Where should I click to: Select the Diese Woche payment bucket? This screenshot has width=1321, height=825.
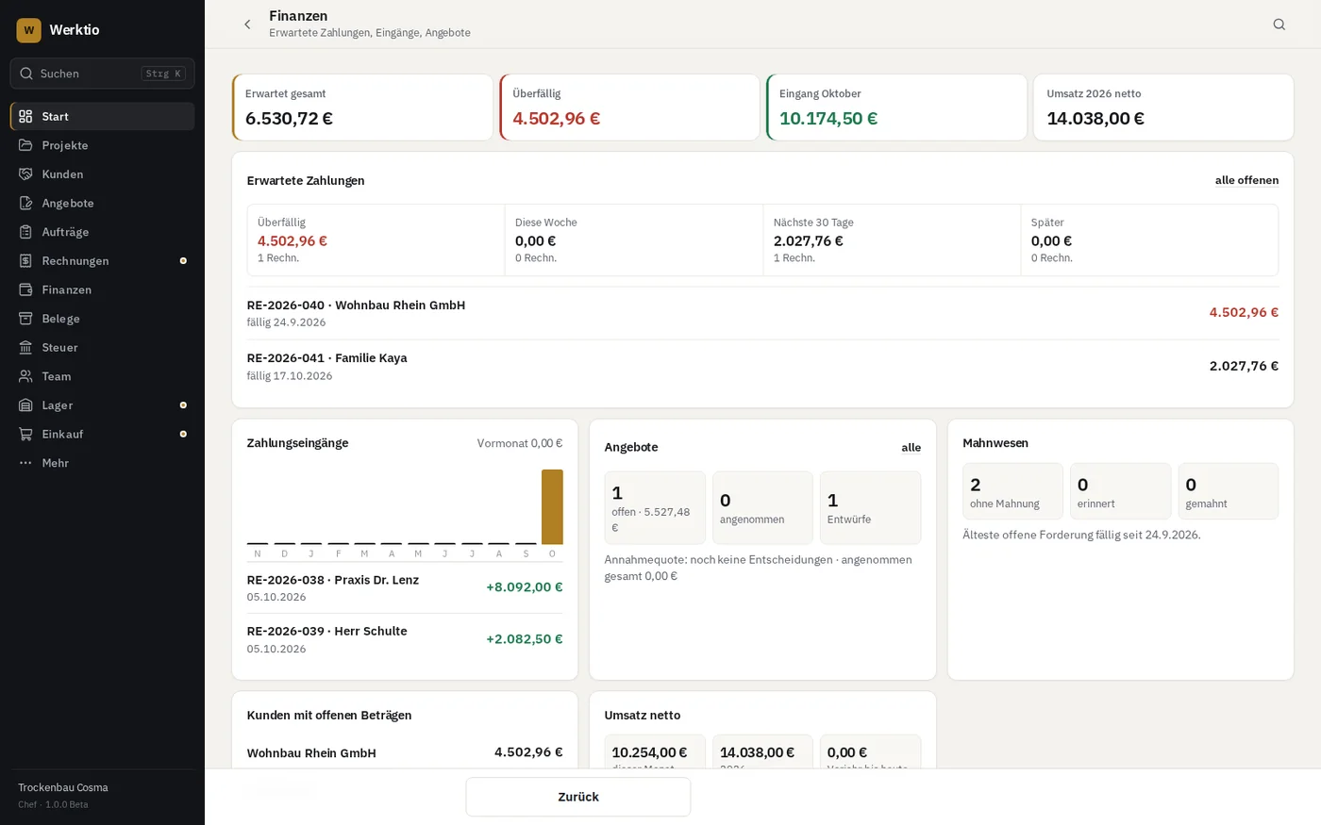click(634, 240)
